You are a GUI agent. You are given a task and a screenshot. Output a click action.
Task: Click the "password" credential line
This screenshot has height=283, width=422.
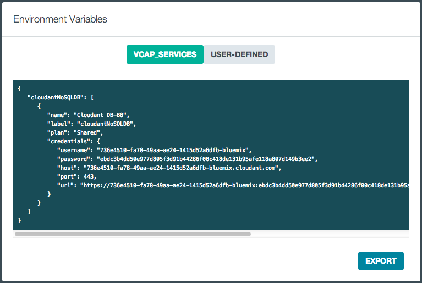[187, 159]
